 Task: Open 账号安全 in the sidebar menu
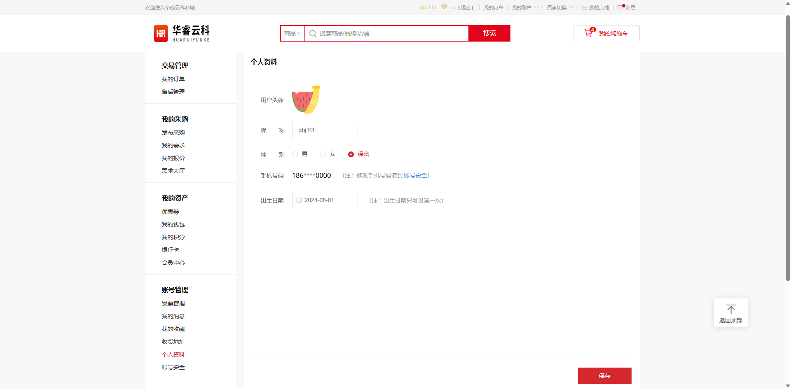pos(173,367)
